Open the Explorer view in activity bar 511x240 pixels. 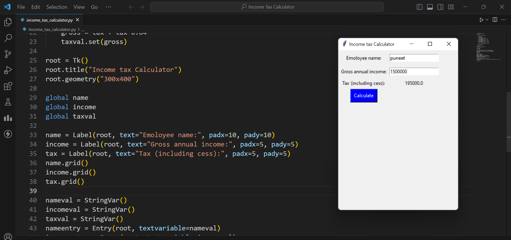point(8,22)
